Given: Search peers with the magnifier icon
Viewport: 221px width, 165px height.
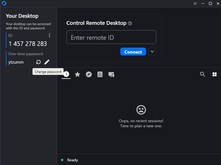Looking at the screenshot, I should 203,74.
